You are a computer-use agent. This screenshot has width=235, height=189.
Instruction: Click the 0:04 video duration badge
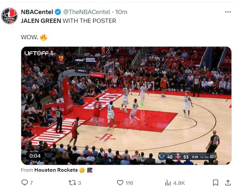(35, 156)
